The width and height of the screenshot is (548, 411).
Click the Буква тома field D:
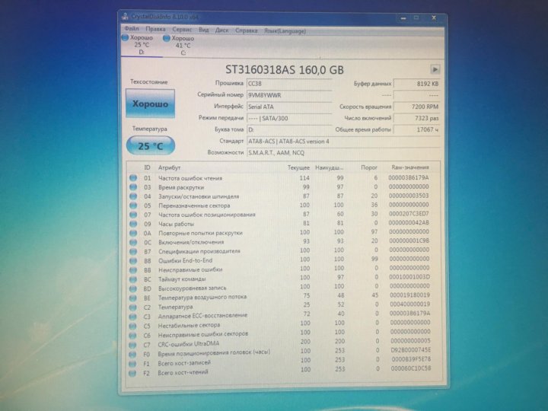pyautogui.click(x=289, y=129)
